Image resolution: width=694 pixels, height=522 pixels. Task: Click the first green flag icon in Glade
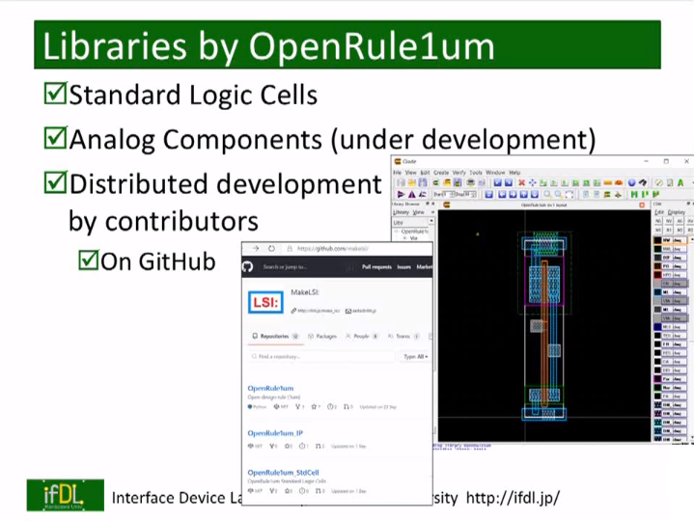634,194
